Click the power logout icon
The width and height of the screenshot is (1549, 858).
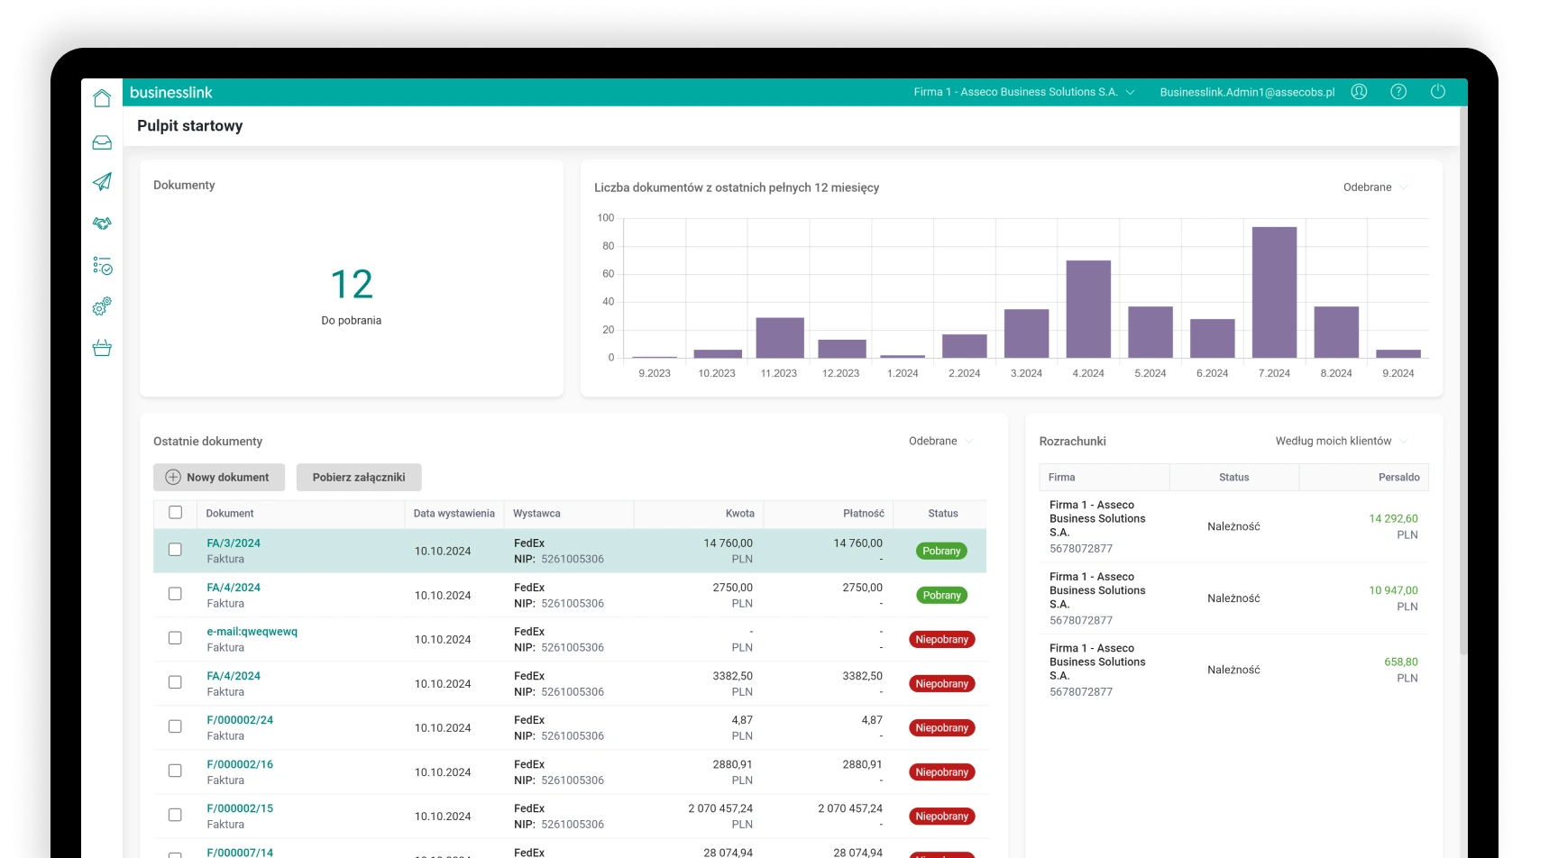click(x=1438, y=92)
